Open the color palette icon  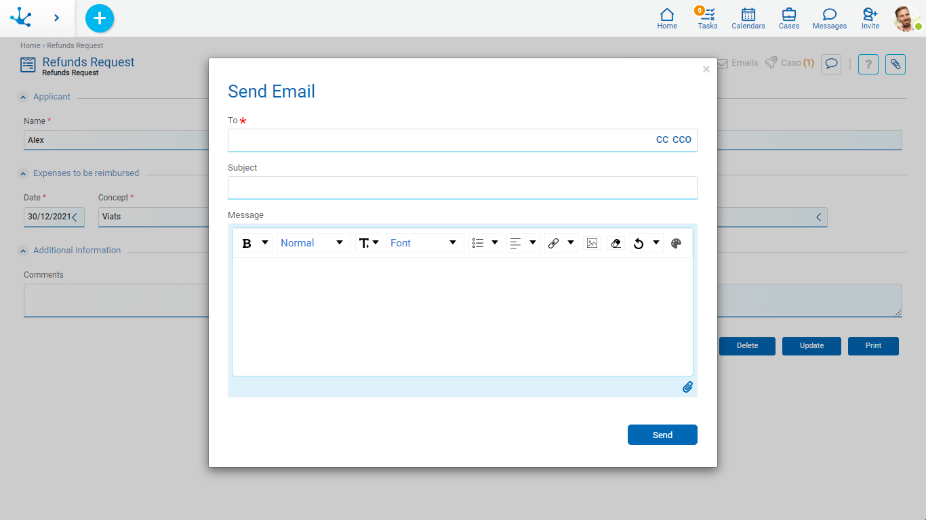(676, 243)
